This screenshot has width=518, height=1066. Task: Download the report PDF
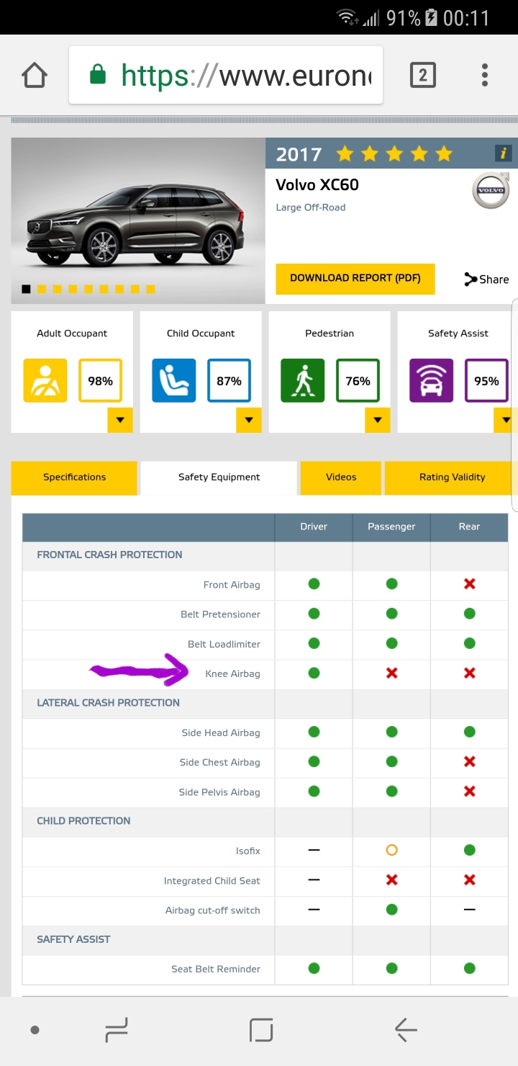click(x=355, y=278)
